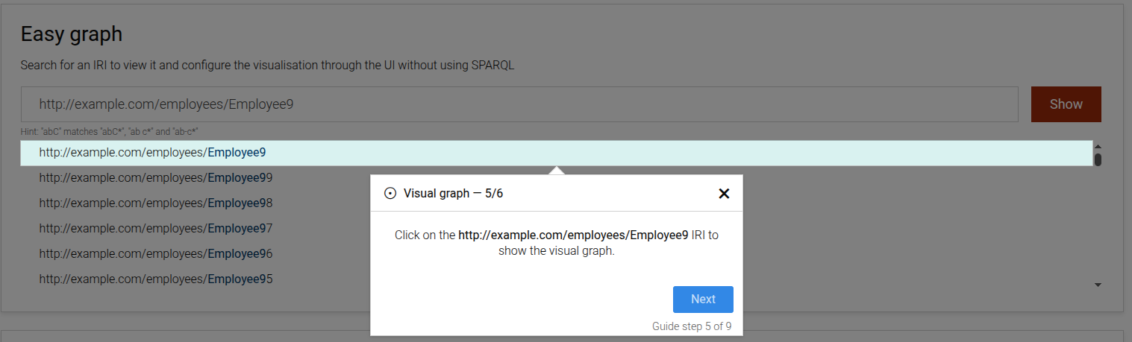Click the scroll down arrow of suggestions list
This screenshot has height=342, width=1132.
(1098, 285)
